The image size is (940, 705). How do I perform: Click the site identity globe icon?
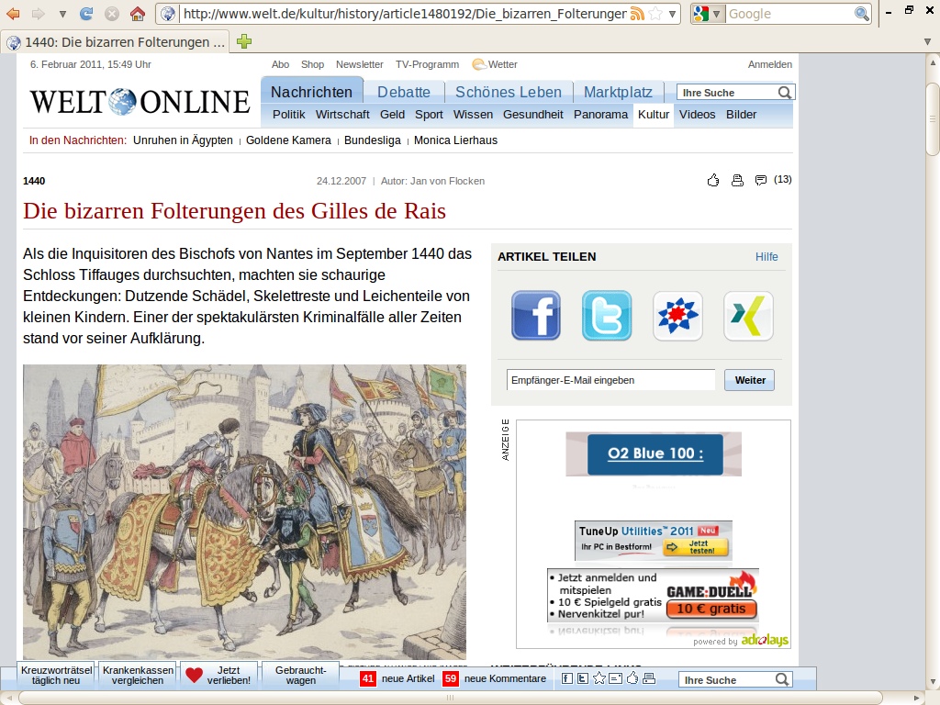[x=168, y=13]
